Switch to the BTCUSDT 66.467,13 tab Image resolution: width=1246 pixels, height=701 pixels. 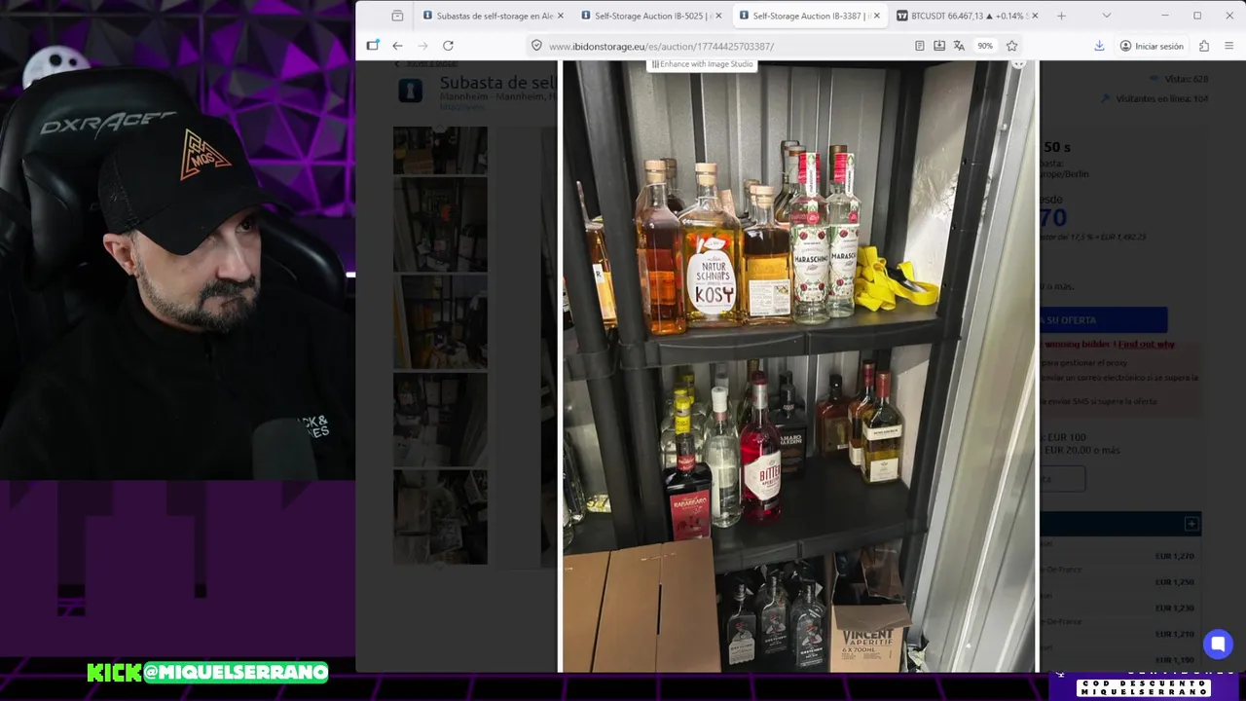968,16
